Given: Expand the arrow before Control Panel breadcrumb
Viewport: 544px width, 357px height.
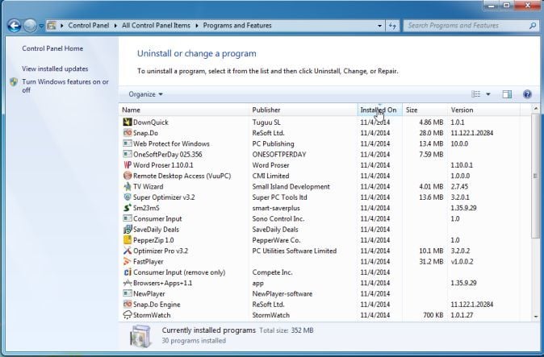Looking at the screenshot, I should pos(62,26).
